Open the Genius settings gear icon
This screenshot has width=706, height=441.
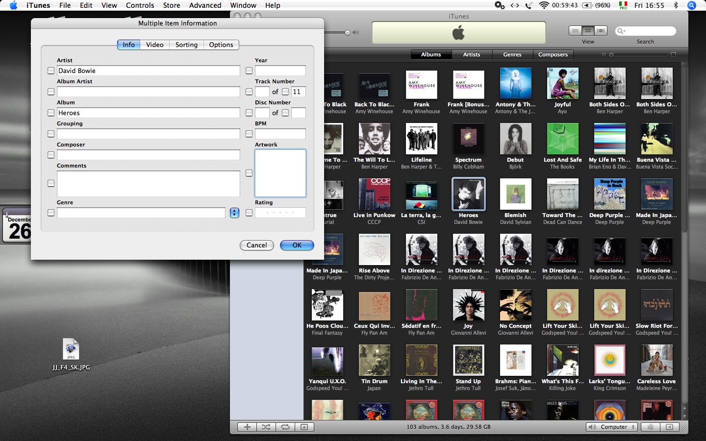tap(650, 427)
